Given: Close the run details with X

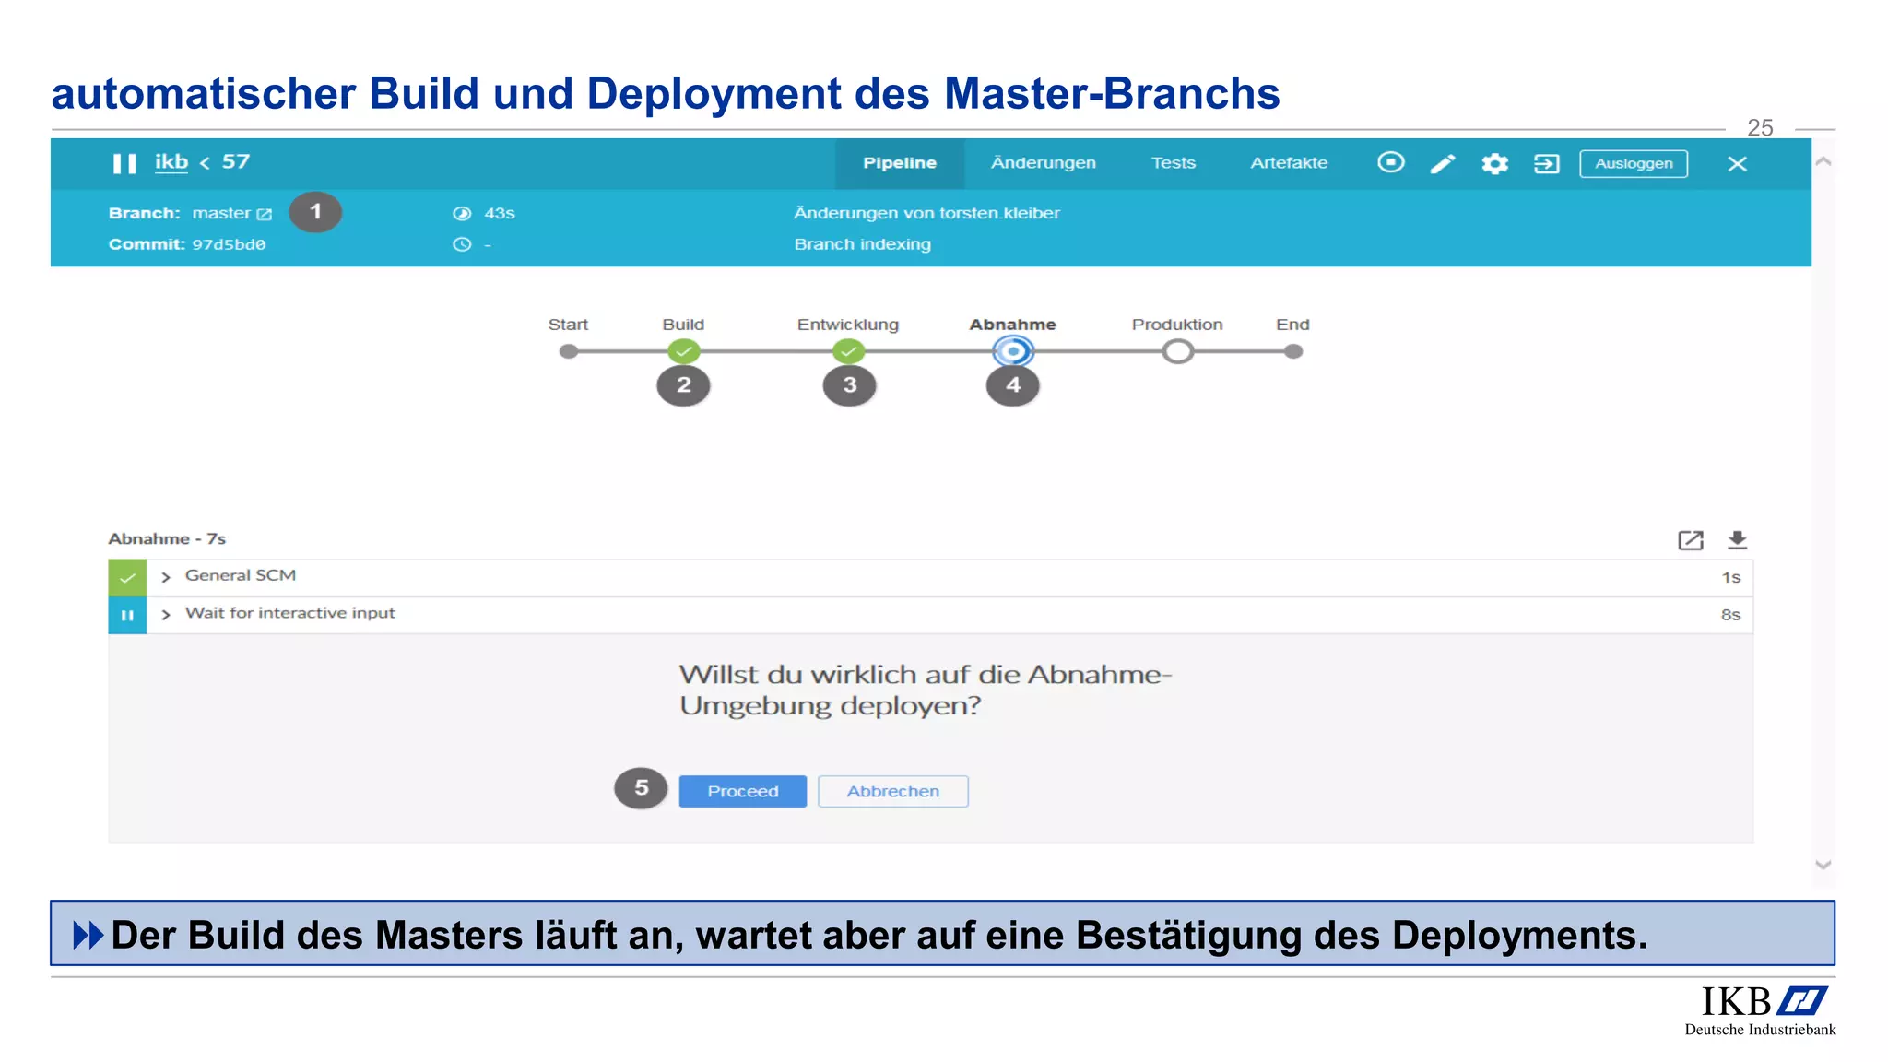Looking at the screenshot, I should (x=1738, y=163).
